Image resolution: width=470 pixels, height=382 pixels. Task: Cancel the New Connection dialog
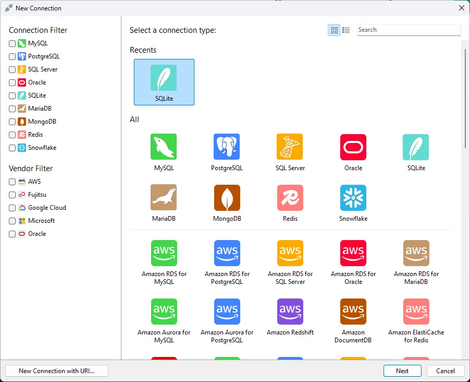(x=446, y=371)
